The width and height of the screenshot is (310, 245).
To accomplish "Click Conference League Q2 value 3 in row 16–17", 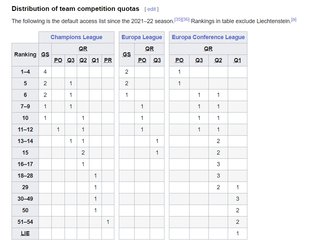I will tap(218, 164).
